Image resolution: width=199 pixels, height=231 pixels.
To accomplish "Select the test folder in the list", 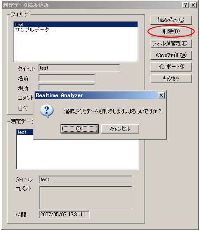I will coord(76,25).
